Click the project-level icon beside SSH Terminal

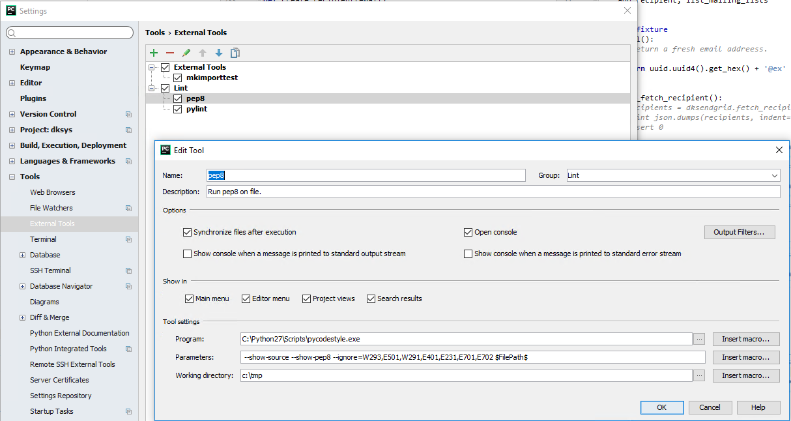(128, 270)
